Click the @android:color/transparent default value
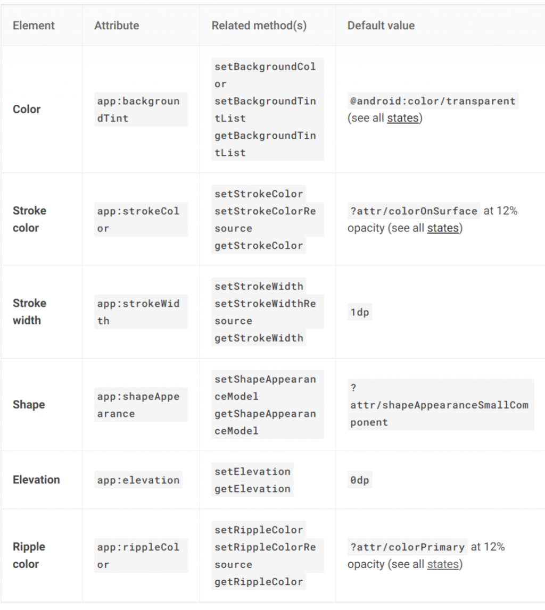 pos(432,101)
